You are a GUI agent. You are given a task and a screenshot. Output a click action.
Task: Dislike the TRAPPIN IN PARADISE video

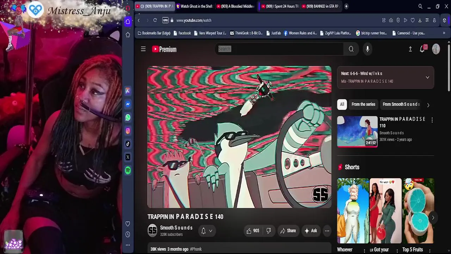point(268,231)
